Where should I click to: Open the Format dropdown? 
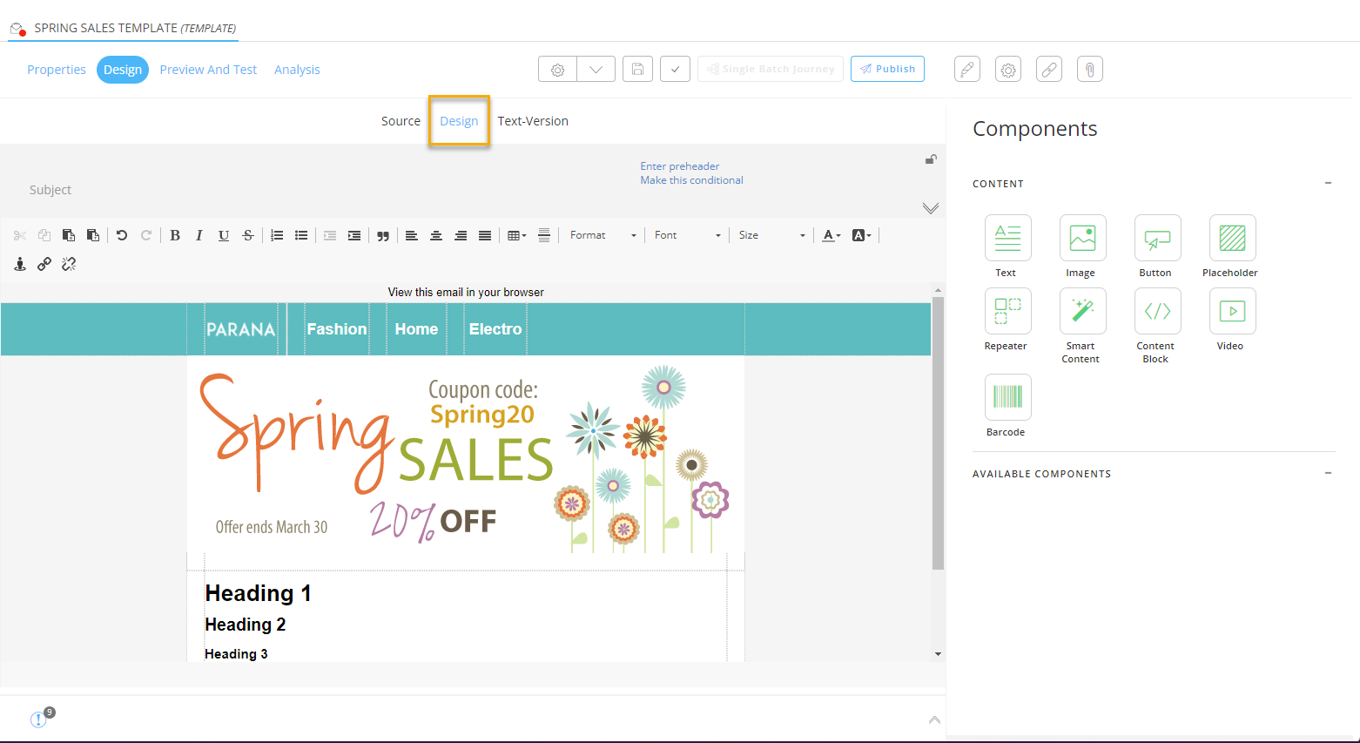(x=603, y=236)
